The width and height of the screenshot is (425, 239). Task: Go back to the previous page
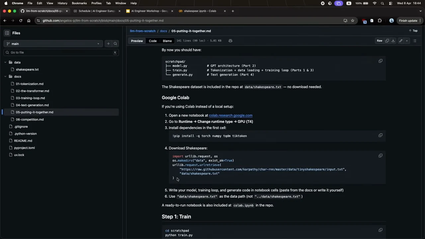click(5, 21)
